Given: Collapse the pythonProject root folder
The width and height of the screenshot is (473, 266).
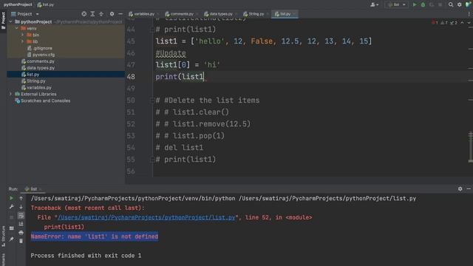Looking at the screenshot, I should (x=10, y=21).
